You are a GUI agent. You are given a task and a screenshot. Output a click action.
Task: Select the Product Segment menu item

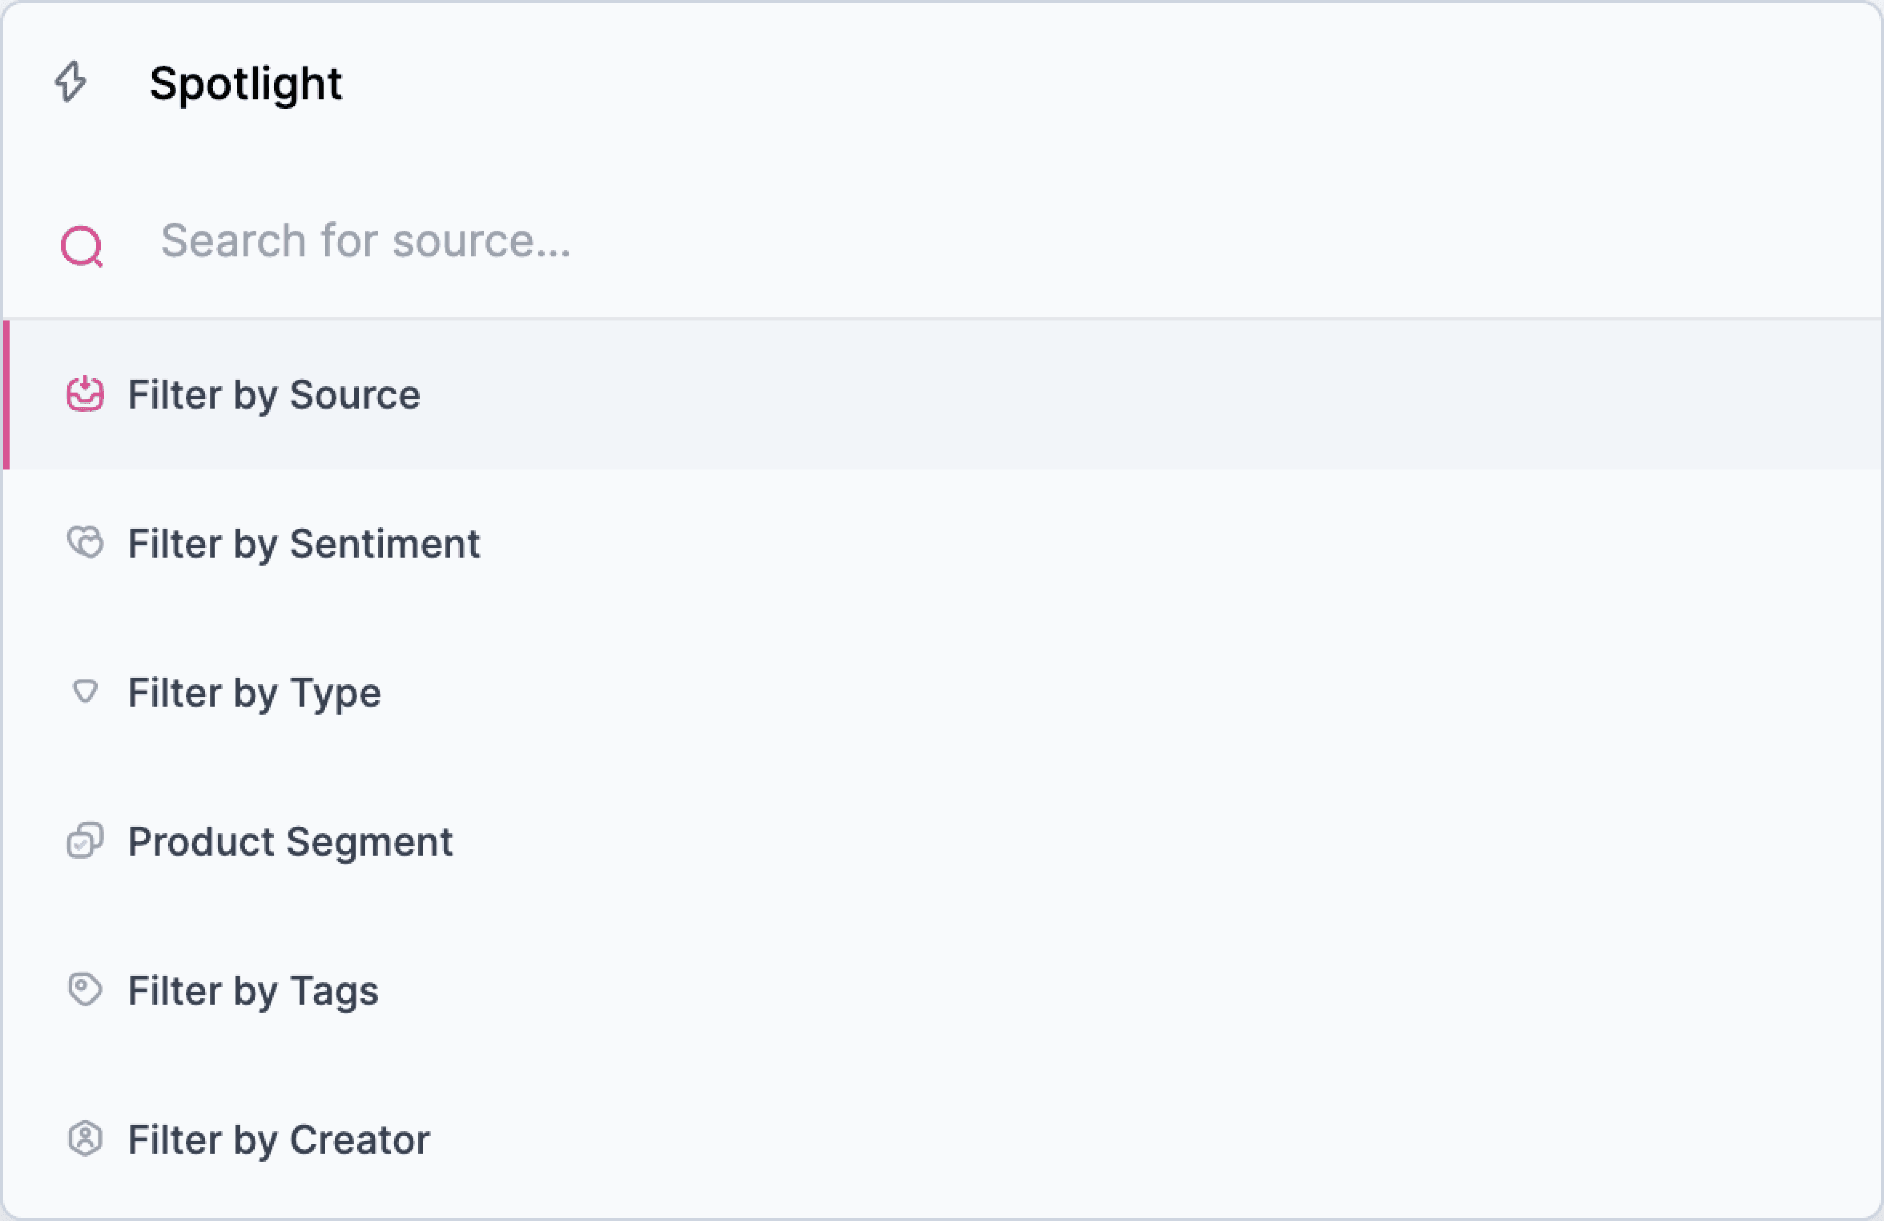pyautogui.click(x=942, y=842)
